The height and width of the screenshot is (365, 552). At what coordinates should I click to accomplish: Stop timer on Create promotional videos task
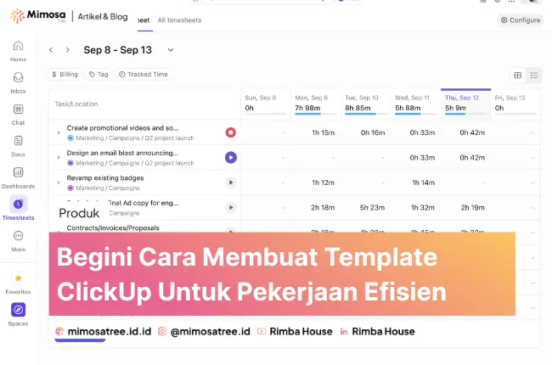pos(231,132)
